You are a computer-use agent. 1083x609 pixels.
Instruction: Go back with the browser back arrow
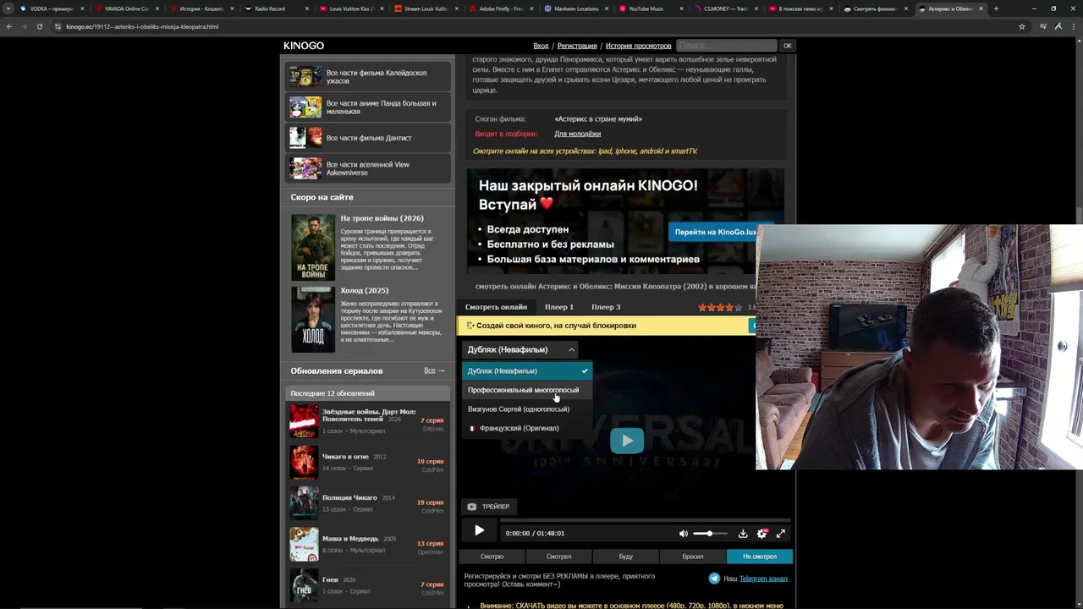pos(9,26)
